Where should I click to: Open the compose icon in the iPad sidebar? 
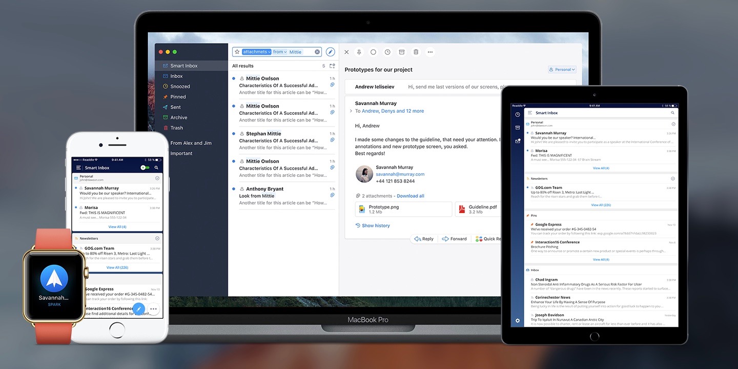pos(517,140)
